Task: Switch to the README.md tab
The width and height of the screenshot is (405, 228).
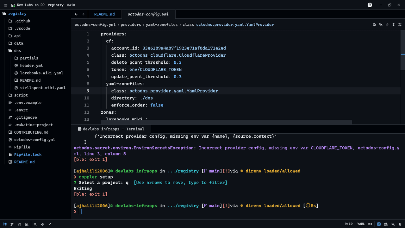Action: click(104, 14)
